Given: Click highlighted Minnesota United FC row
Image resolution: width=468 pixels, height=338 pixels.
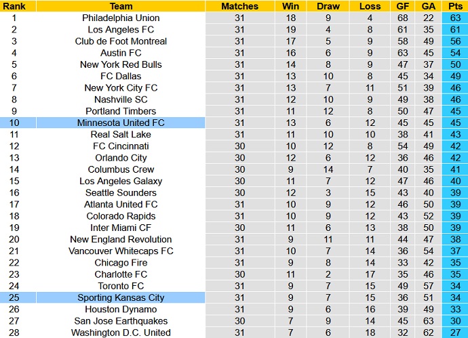Looking at the screenshot, I should pos(121,123).
